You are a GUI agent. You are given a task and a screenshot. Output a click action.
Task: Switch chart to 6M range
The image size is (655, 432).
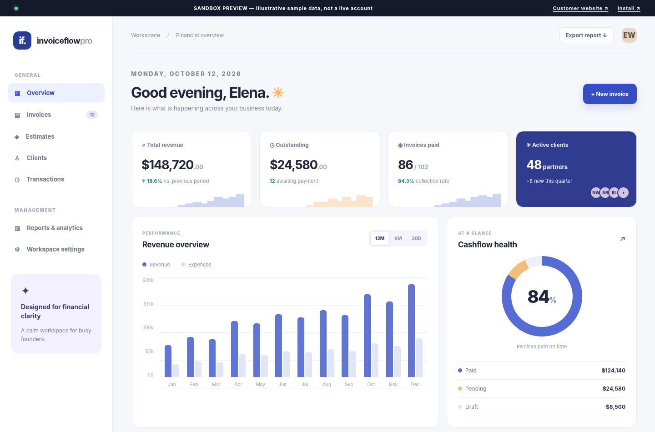pos(398,238)
